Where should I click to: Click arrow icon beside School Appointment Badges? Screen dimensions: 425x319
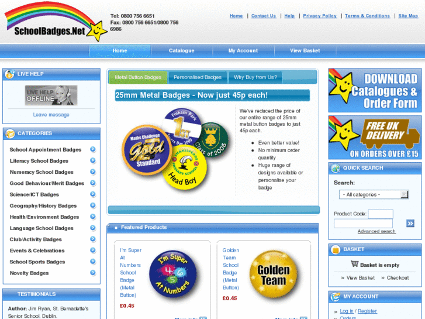[x=93, y=149]
